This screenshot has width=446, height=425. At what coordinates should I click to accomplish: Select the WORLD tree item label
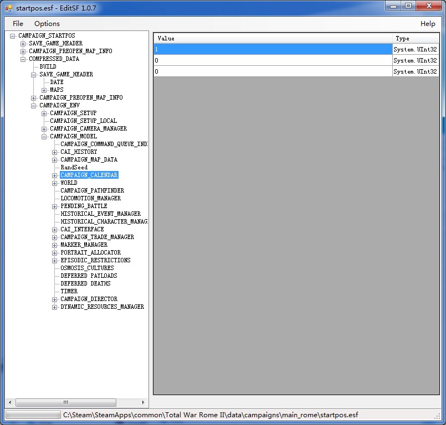coord(69,183)
